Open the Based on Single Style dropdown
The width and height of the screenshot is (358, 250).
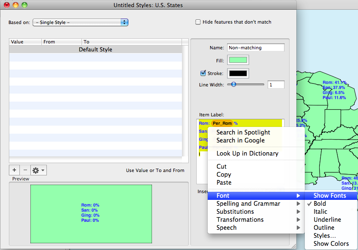(80, 22)
